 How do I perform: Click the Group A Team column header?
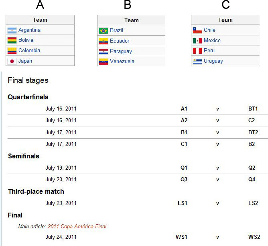[40, 20]
